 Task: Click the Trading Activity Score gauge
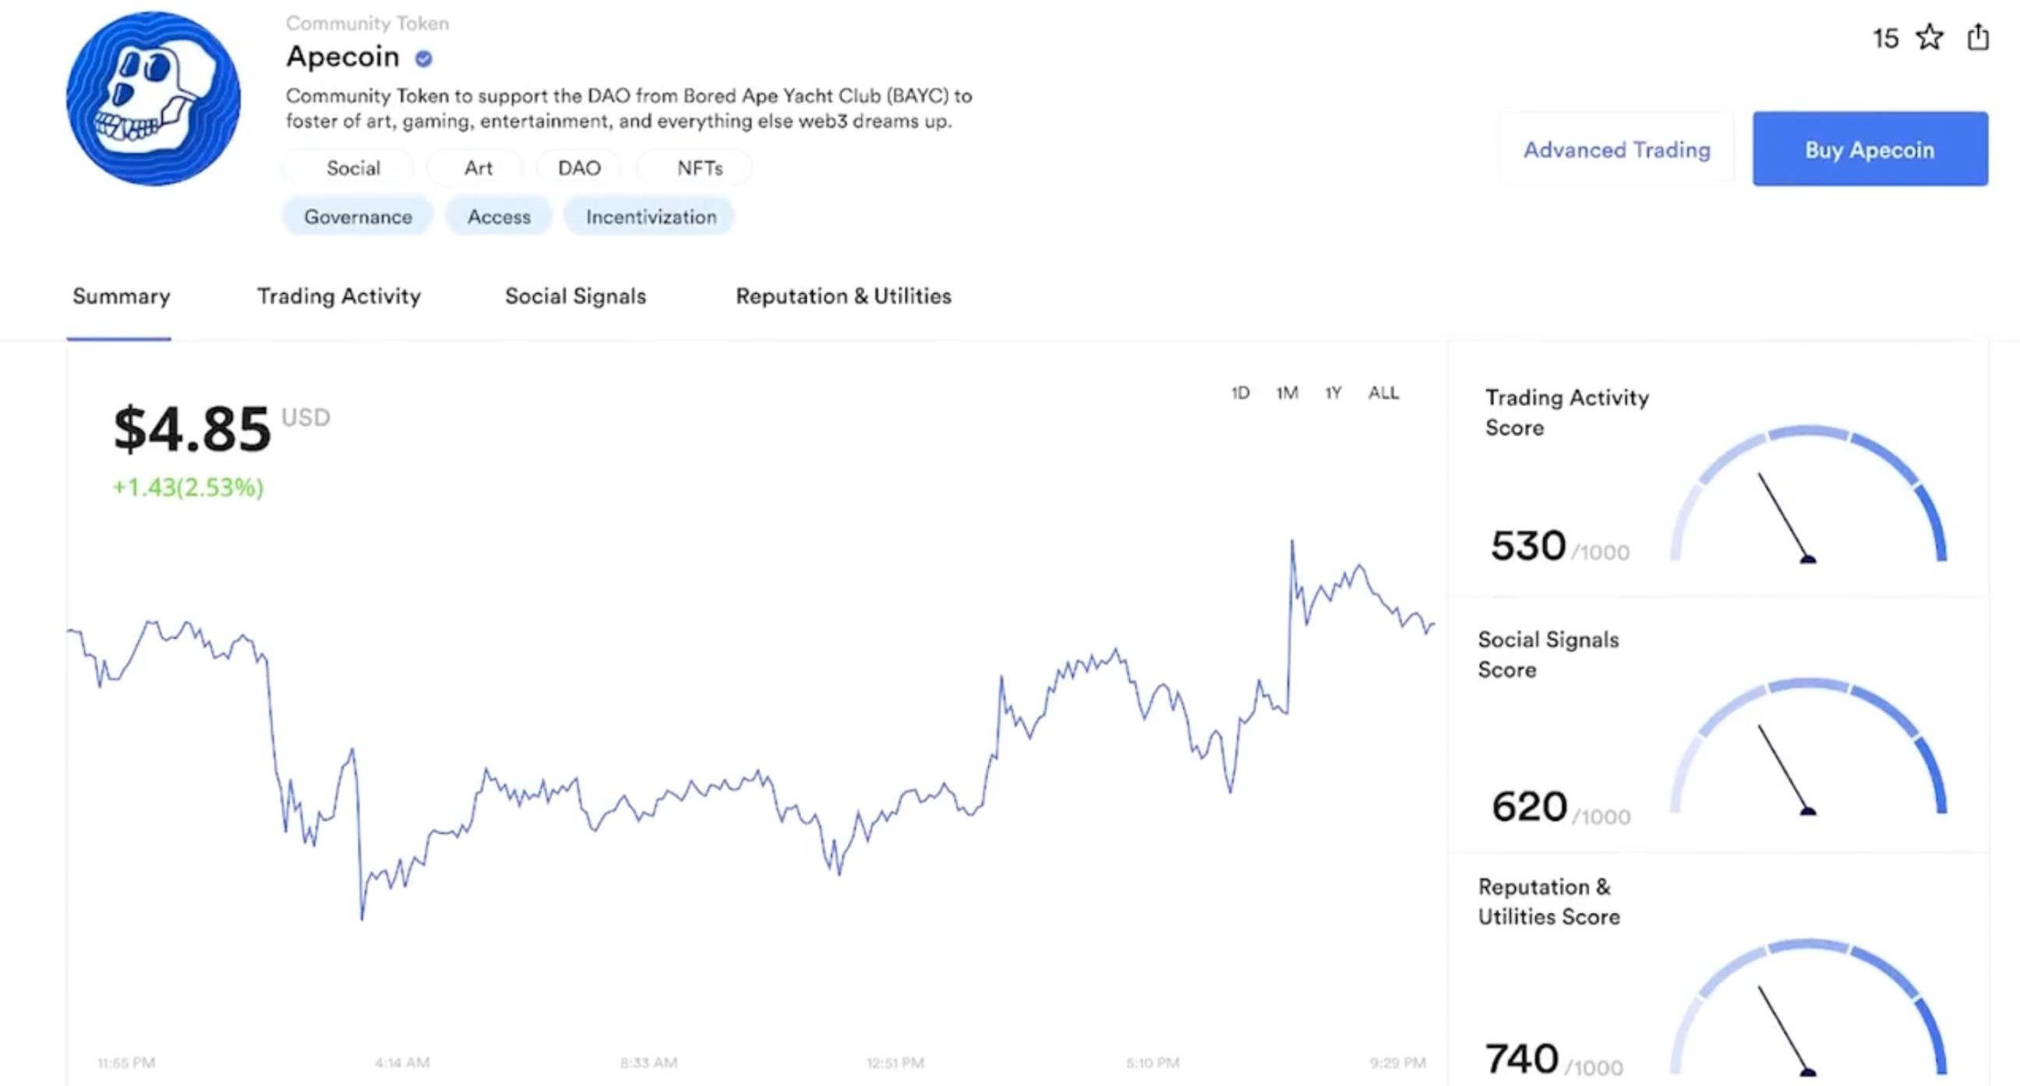[x=1808, y=494]
